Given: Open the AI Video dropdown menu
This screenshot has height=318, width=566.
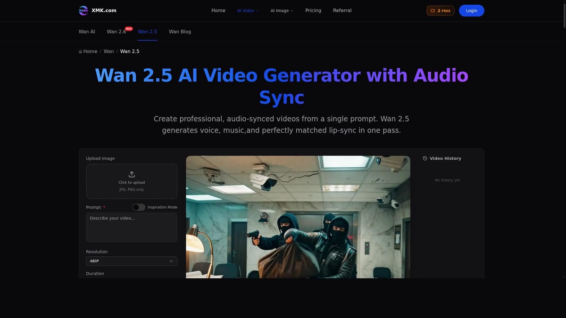Looking at the screenshot, I should point(247,10).
